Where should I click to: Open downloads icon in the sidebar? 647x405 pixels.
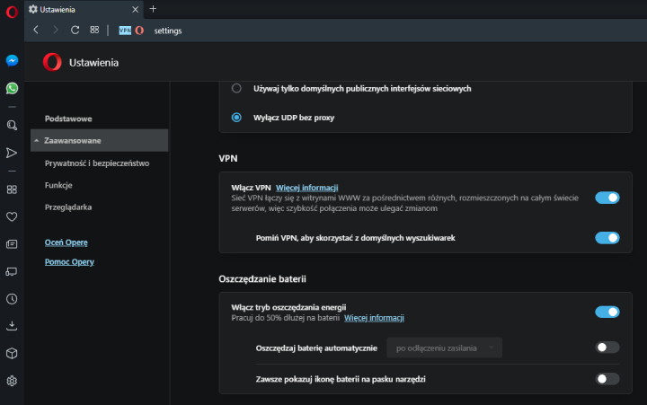(12, 325)
